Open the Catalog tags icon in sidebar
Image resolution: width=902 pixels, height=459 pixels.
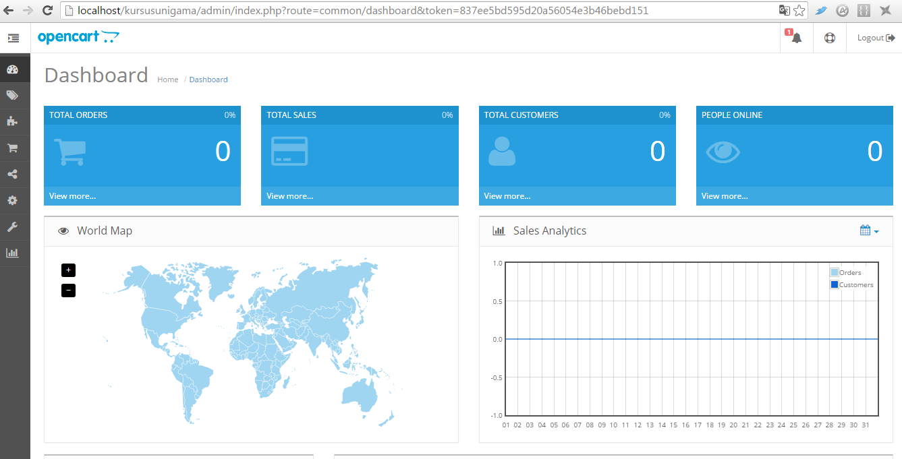coord(12,96)
